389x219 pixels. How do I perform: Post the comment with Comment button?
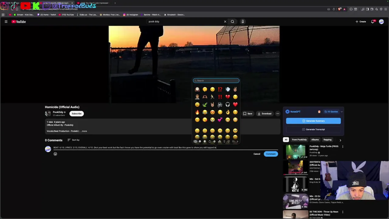coord(271,154)
